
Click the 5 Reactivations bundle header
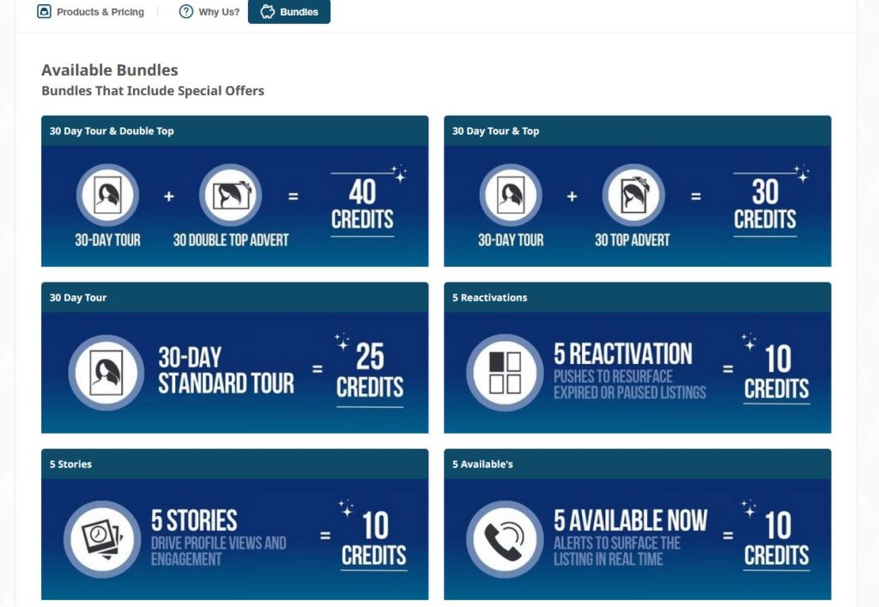[x=490, y=298]
